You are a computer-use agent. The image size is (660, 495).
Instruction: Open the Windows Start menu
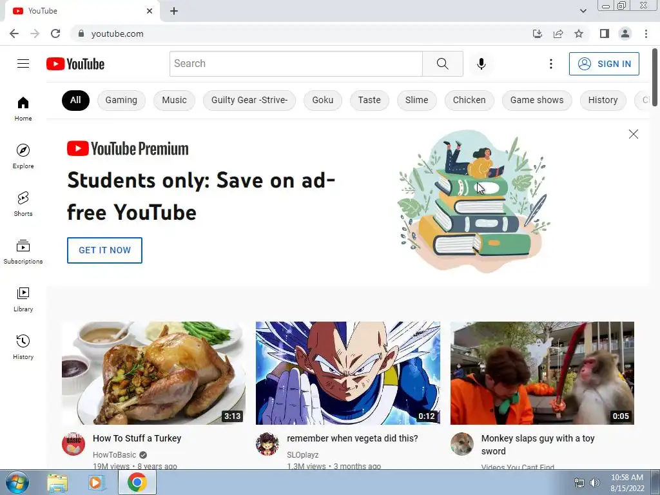point(17,482)
